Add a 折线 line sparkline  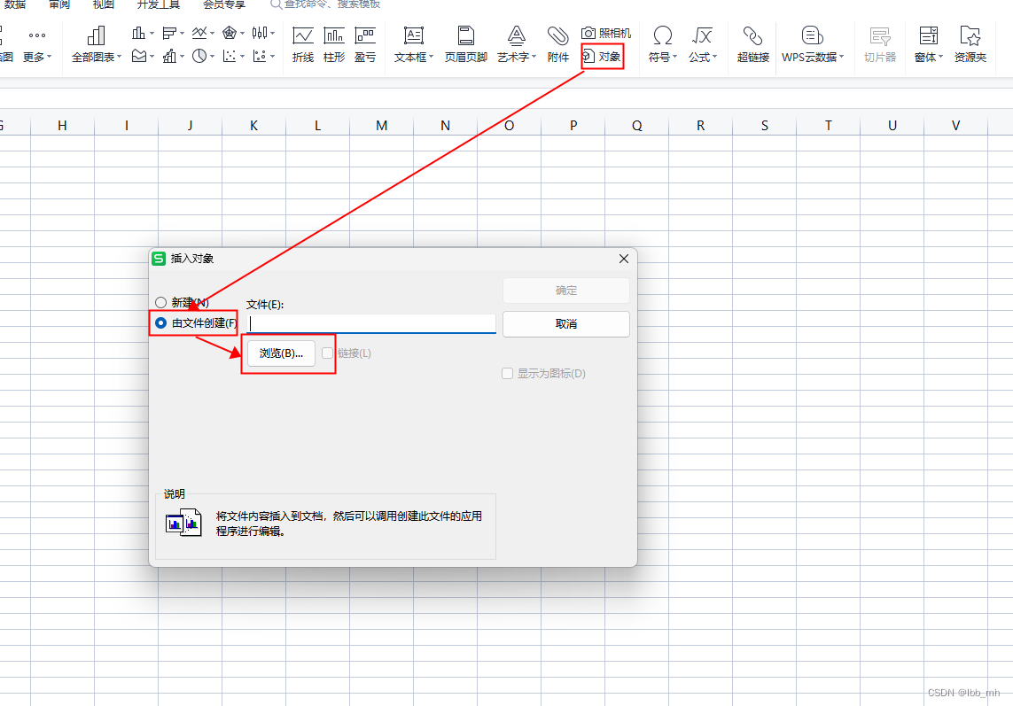pyautogui.click(x=303, y=44)
